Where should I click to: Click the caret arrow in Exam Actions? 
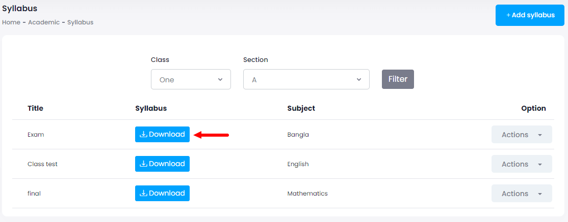(540, 135)
